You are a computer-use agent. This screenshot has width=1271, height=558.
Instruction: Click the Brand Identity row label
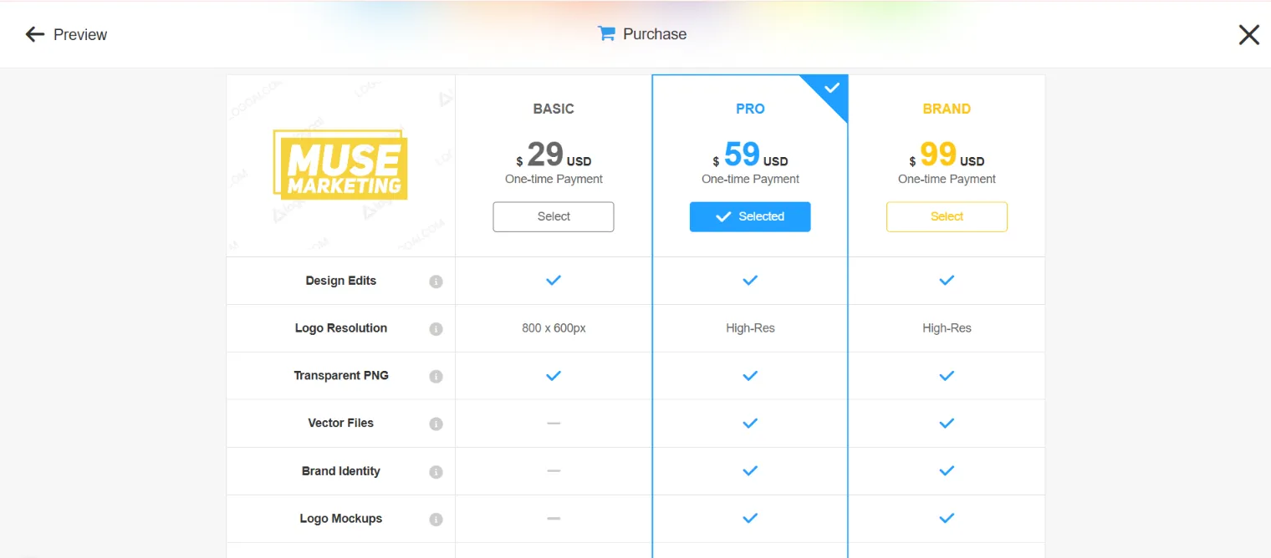point(341,471)
